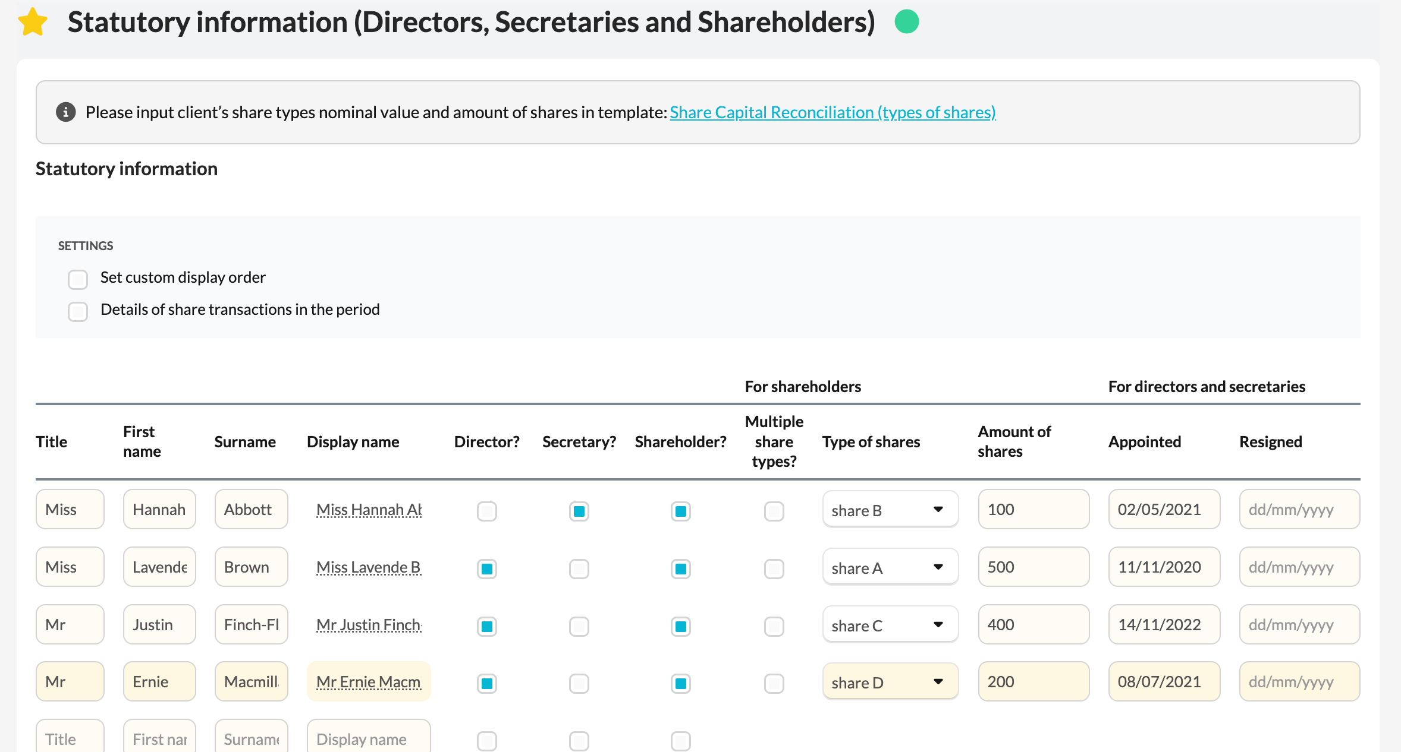Click appointed date 14/11/2022 field
Viewport: 1401px width, 752px height.
(x=1164, y=625)
